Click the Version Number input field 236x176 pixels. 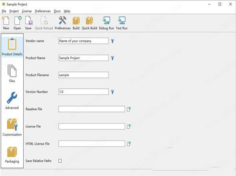pos(83,92)
